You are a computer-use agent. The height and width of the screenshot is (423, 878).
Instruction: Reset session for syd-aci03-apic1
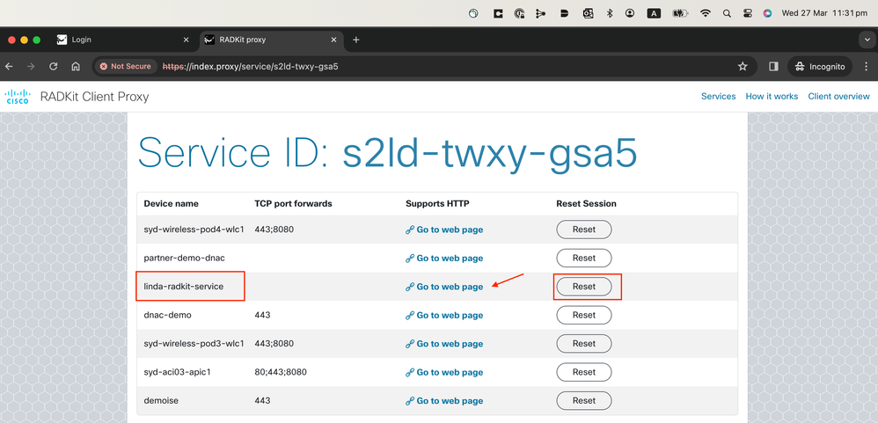tap(583, 372)
